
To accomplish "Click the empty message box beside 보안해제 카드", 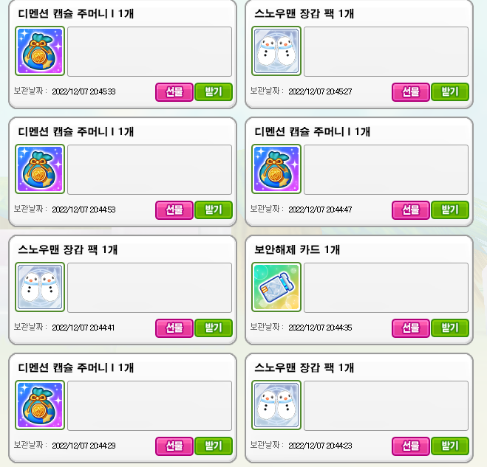I will click(386, 288).
